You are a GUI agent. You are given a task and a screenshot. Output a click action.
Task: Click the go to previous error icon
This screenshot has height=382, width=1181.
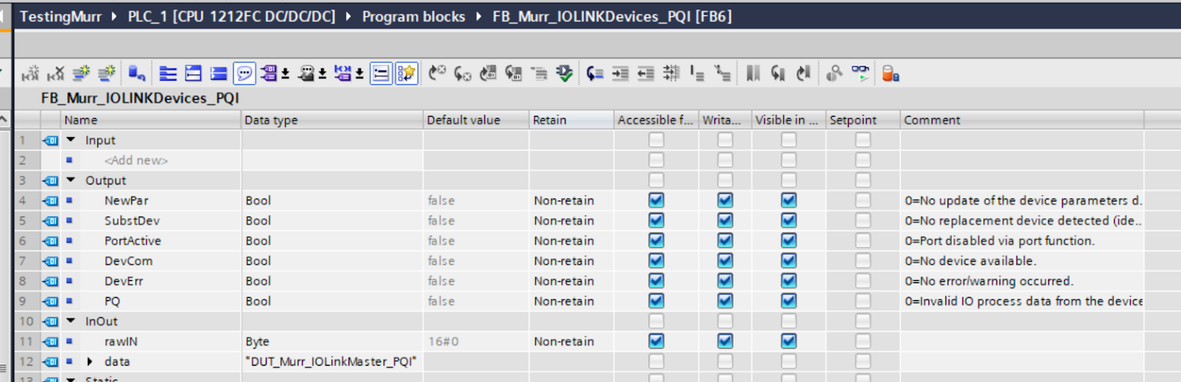[x=438, y=73]
